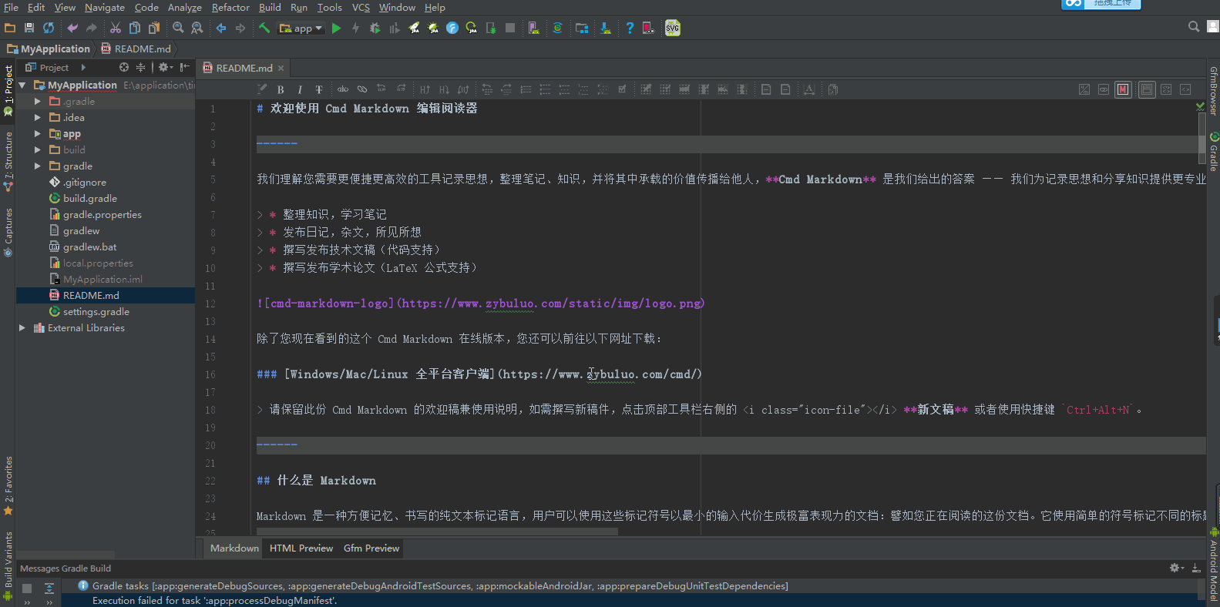This screenshot has width=1220, height=607.
Task: Navigate back with the blue left arrow
Action: [221, 28]
